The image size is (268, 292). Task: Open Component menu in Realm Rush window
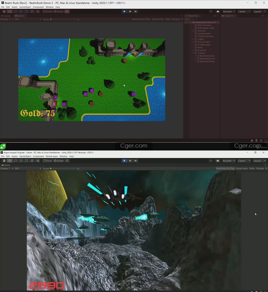click(38, 7)
